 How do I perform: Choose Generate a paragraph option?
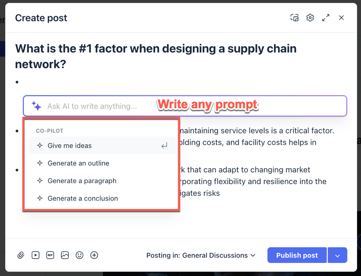point(102,181)
